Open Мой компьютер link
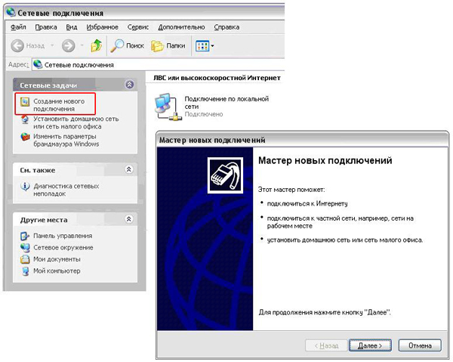This screenshot has width=453, height=362. (x=57, y=271)
